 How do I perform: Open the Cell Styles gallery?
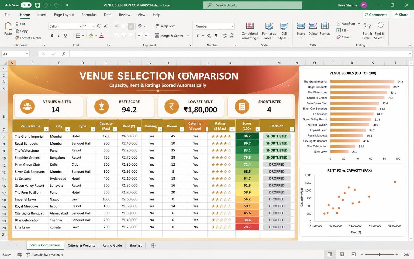[x=284, y=31]
